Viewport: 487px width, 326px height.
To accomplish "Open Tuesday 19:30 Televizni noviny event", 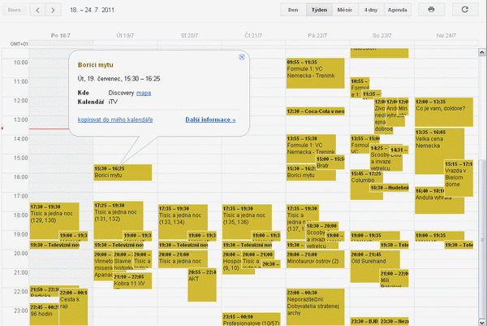I will (x=119, y=246).
